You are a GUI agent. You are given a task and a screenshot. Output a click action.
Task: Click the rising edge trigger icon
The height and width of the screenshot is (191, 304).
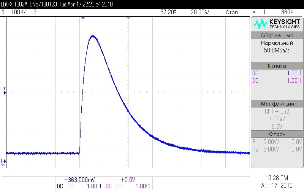pos(254,12)
